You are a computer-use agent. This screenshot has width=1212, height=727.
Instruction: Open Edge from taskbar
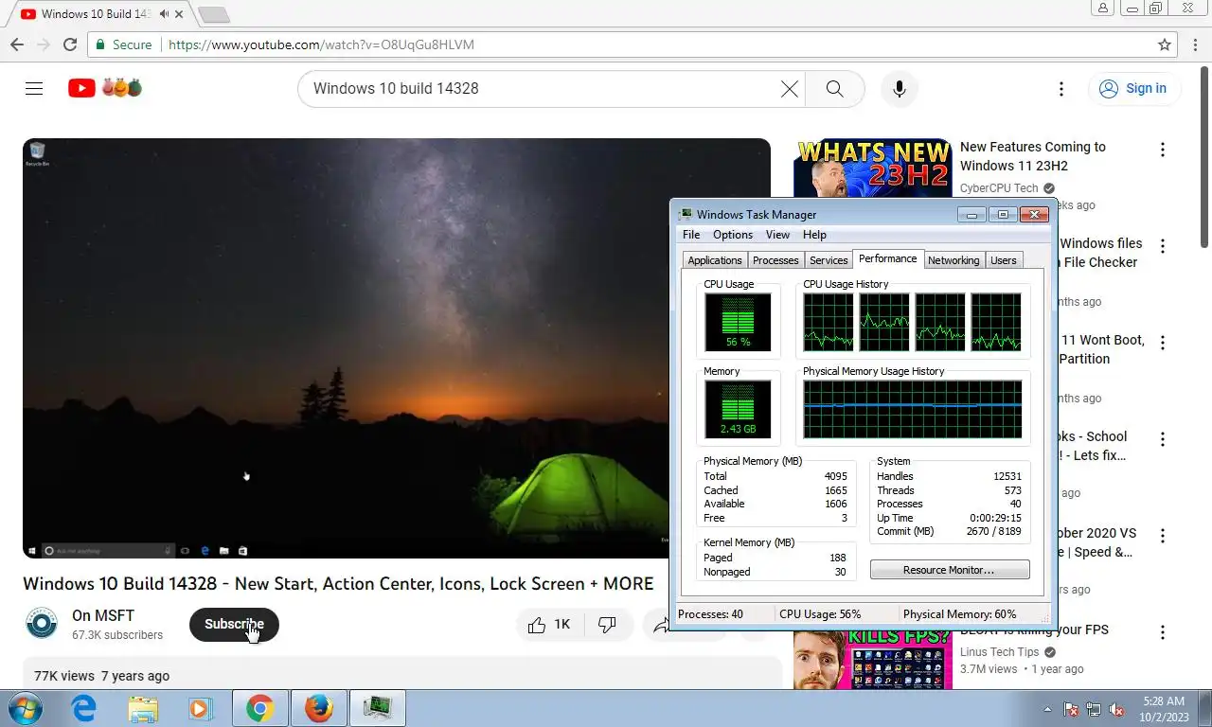84,708
